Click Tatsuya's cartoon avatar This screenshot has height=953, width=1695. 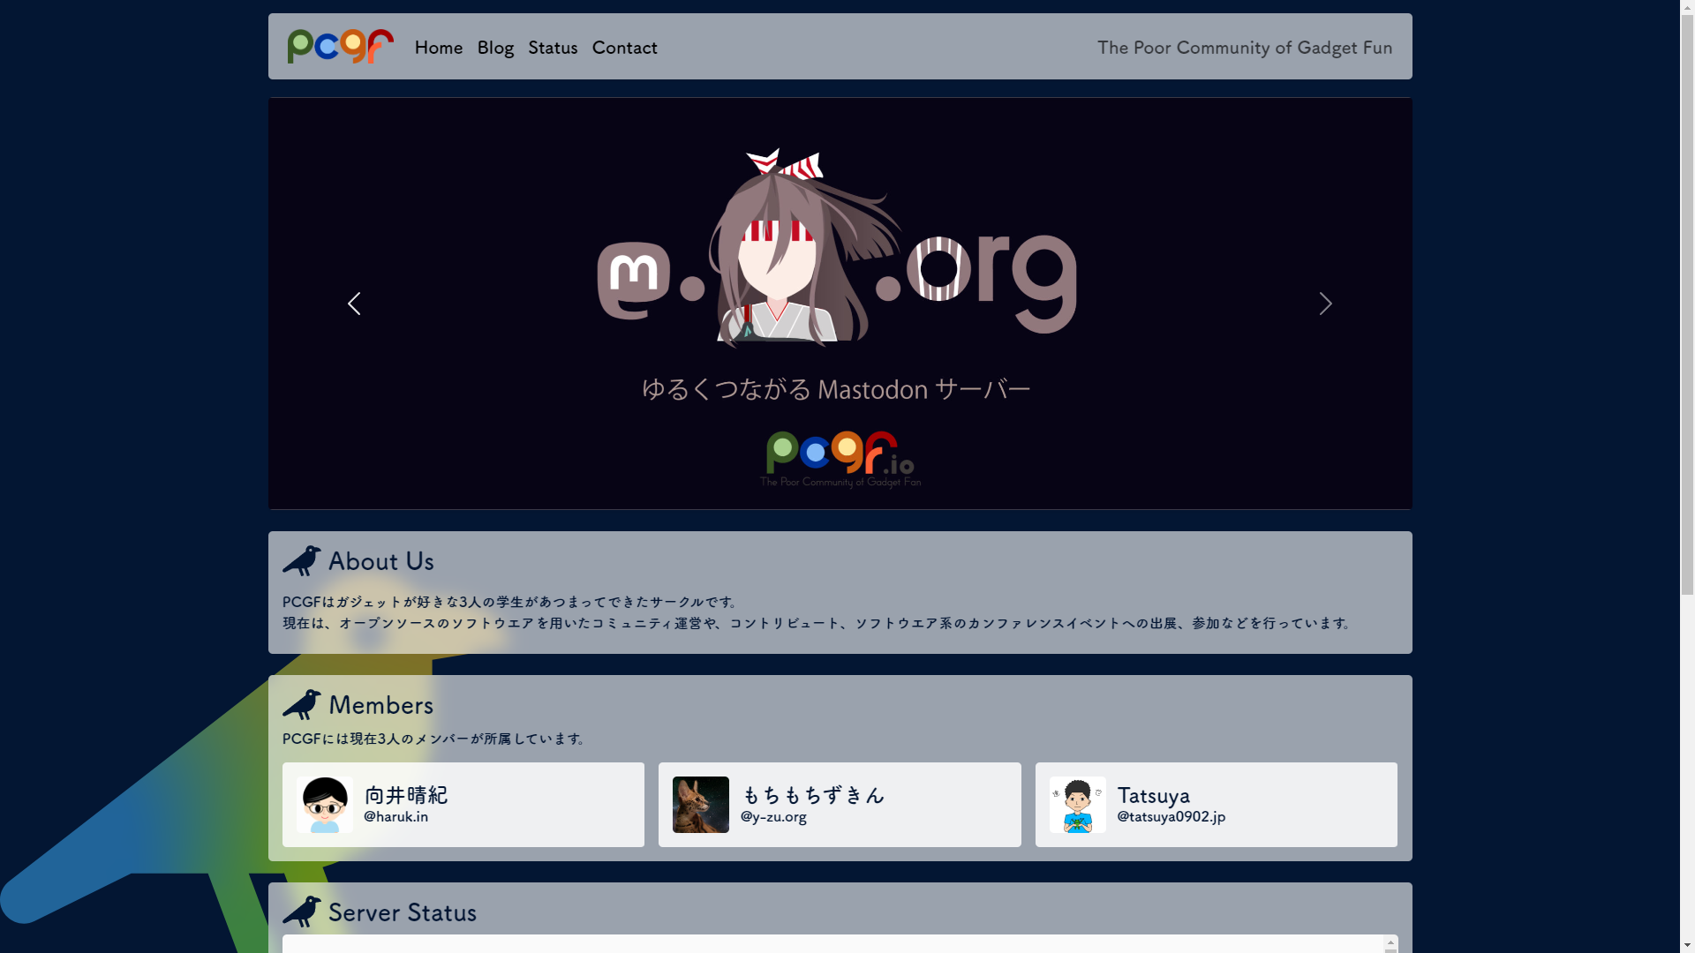(1077, 805)
